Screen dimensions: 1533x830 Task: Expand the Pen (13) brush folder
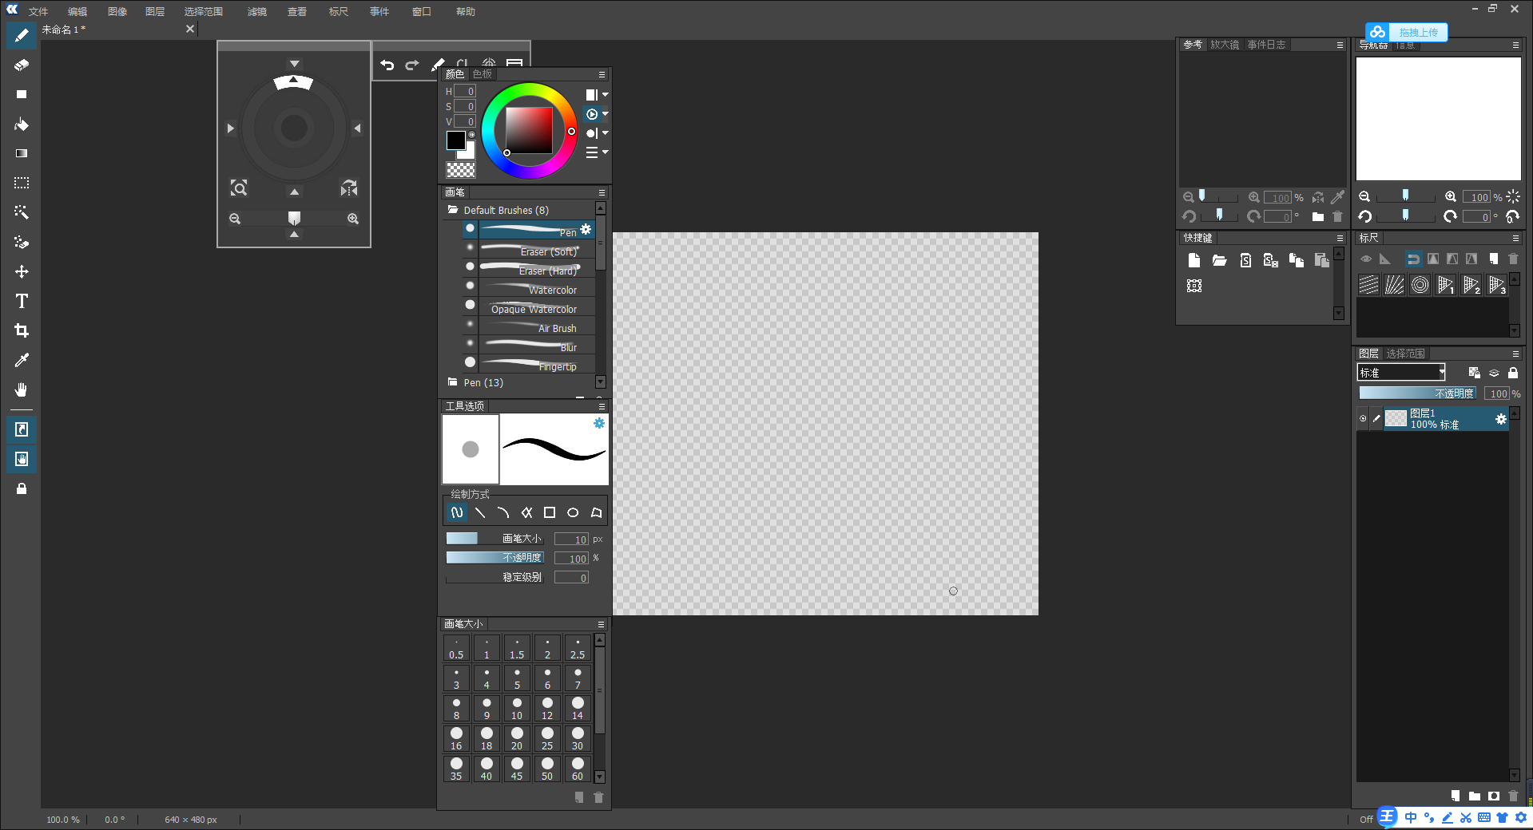452,382
